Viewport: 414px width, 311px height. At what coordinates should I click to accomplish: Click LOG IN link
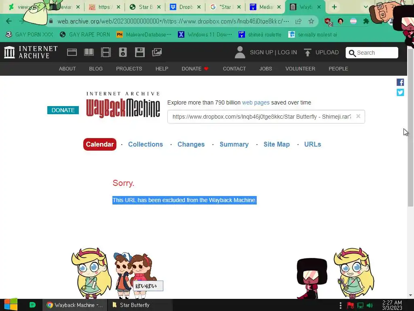coord(287,52)
